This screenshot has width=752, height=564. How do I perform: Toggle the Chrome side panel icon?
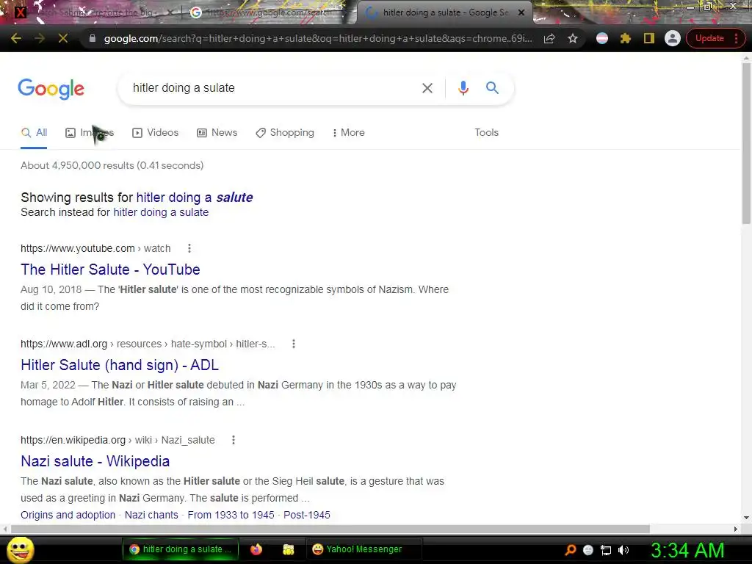point(649,38)
